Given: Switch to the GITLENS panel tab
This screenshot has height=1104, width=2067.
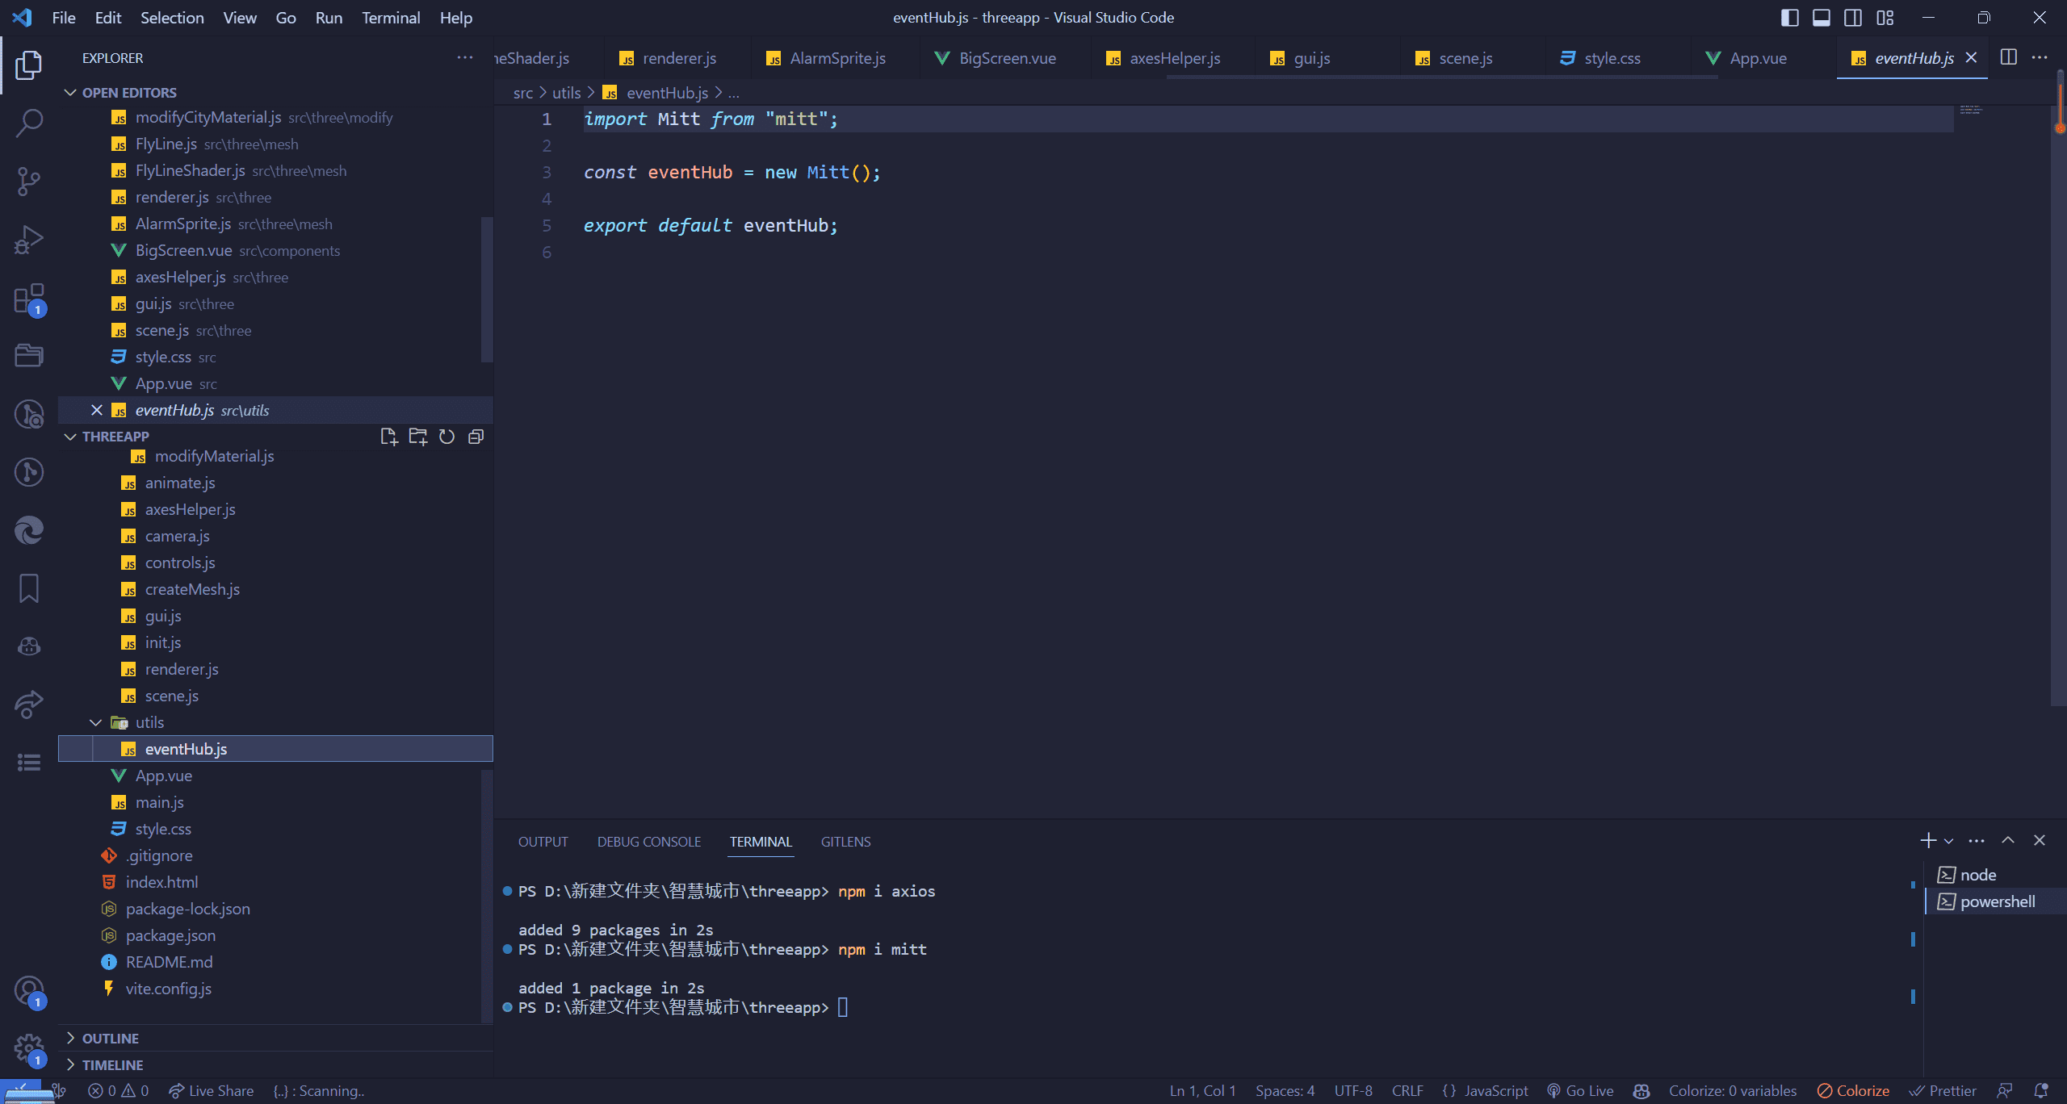Looking at the screenshot, I should 845,842.
